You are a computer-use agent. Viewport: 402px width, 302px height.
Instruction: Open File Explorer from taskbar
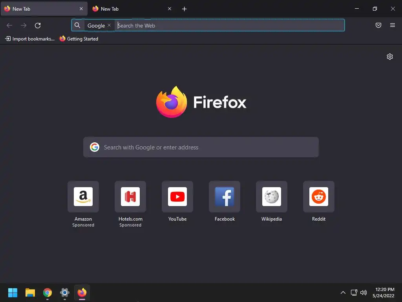click(x=30, y=293)
